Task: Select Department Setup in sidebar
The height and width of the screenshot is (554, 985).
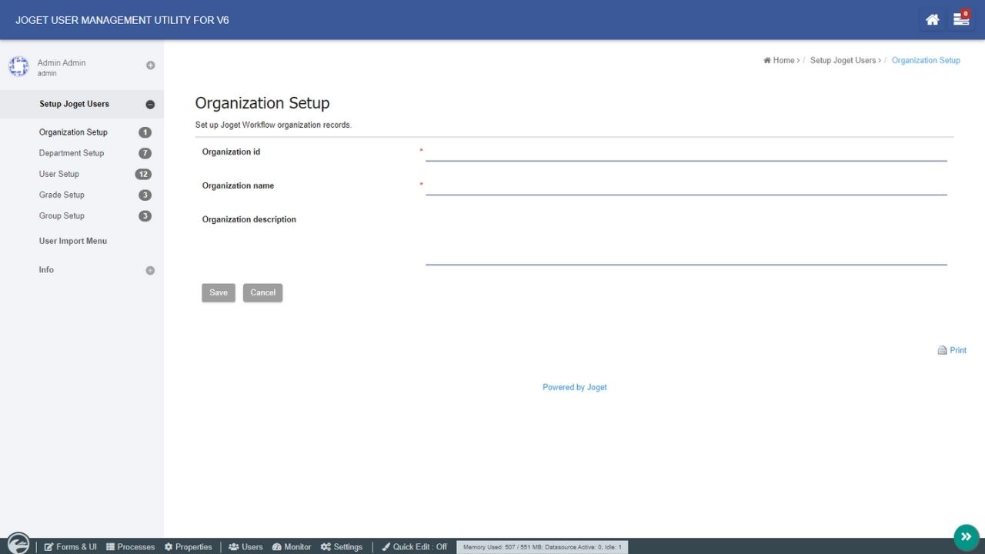Action: coord(72,153)
